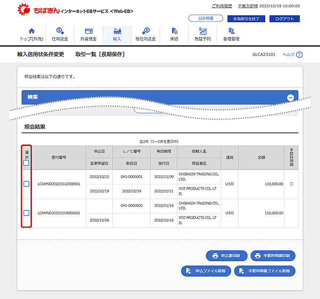Click the 申込書印刷 button
Screen dimensions: 320x299
(227, 255)
